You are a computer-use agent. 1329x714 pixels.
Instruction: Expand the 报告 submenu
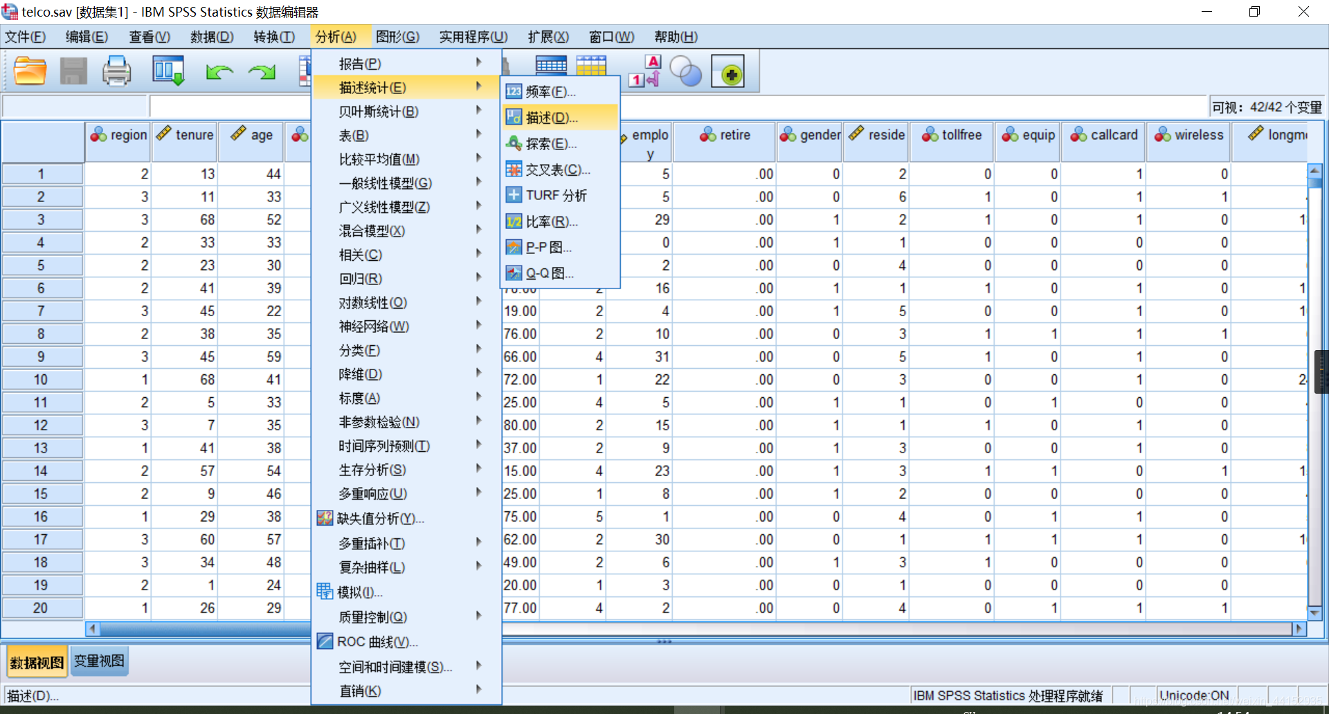[x=406, y=64]
